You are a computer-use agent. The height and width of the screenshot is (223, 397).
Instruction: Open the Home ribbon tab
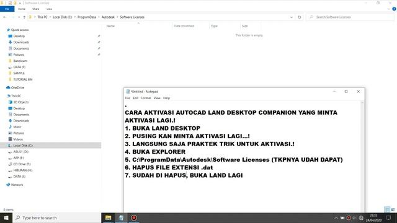(x=22, y=9)
